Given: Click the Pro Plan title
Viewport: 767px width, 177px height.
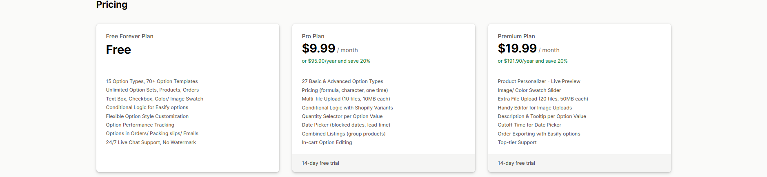Looking at the screenshot, I should tap(313, 36).
